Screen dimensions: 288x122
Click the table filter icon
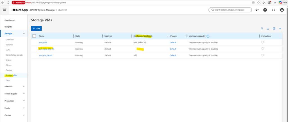[280, 29]
